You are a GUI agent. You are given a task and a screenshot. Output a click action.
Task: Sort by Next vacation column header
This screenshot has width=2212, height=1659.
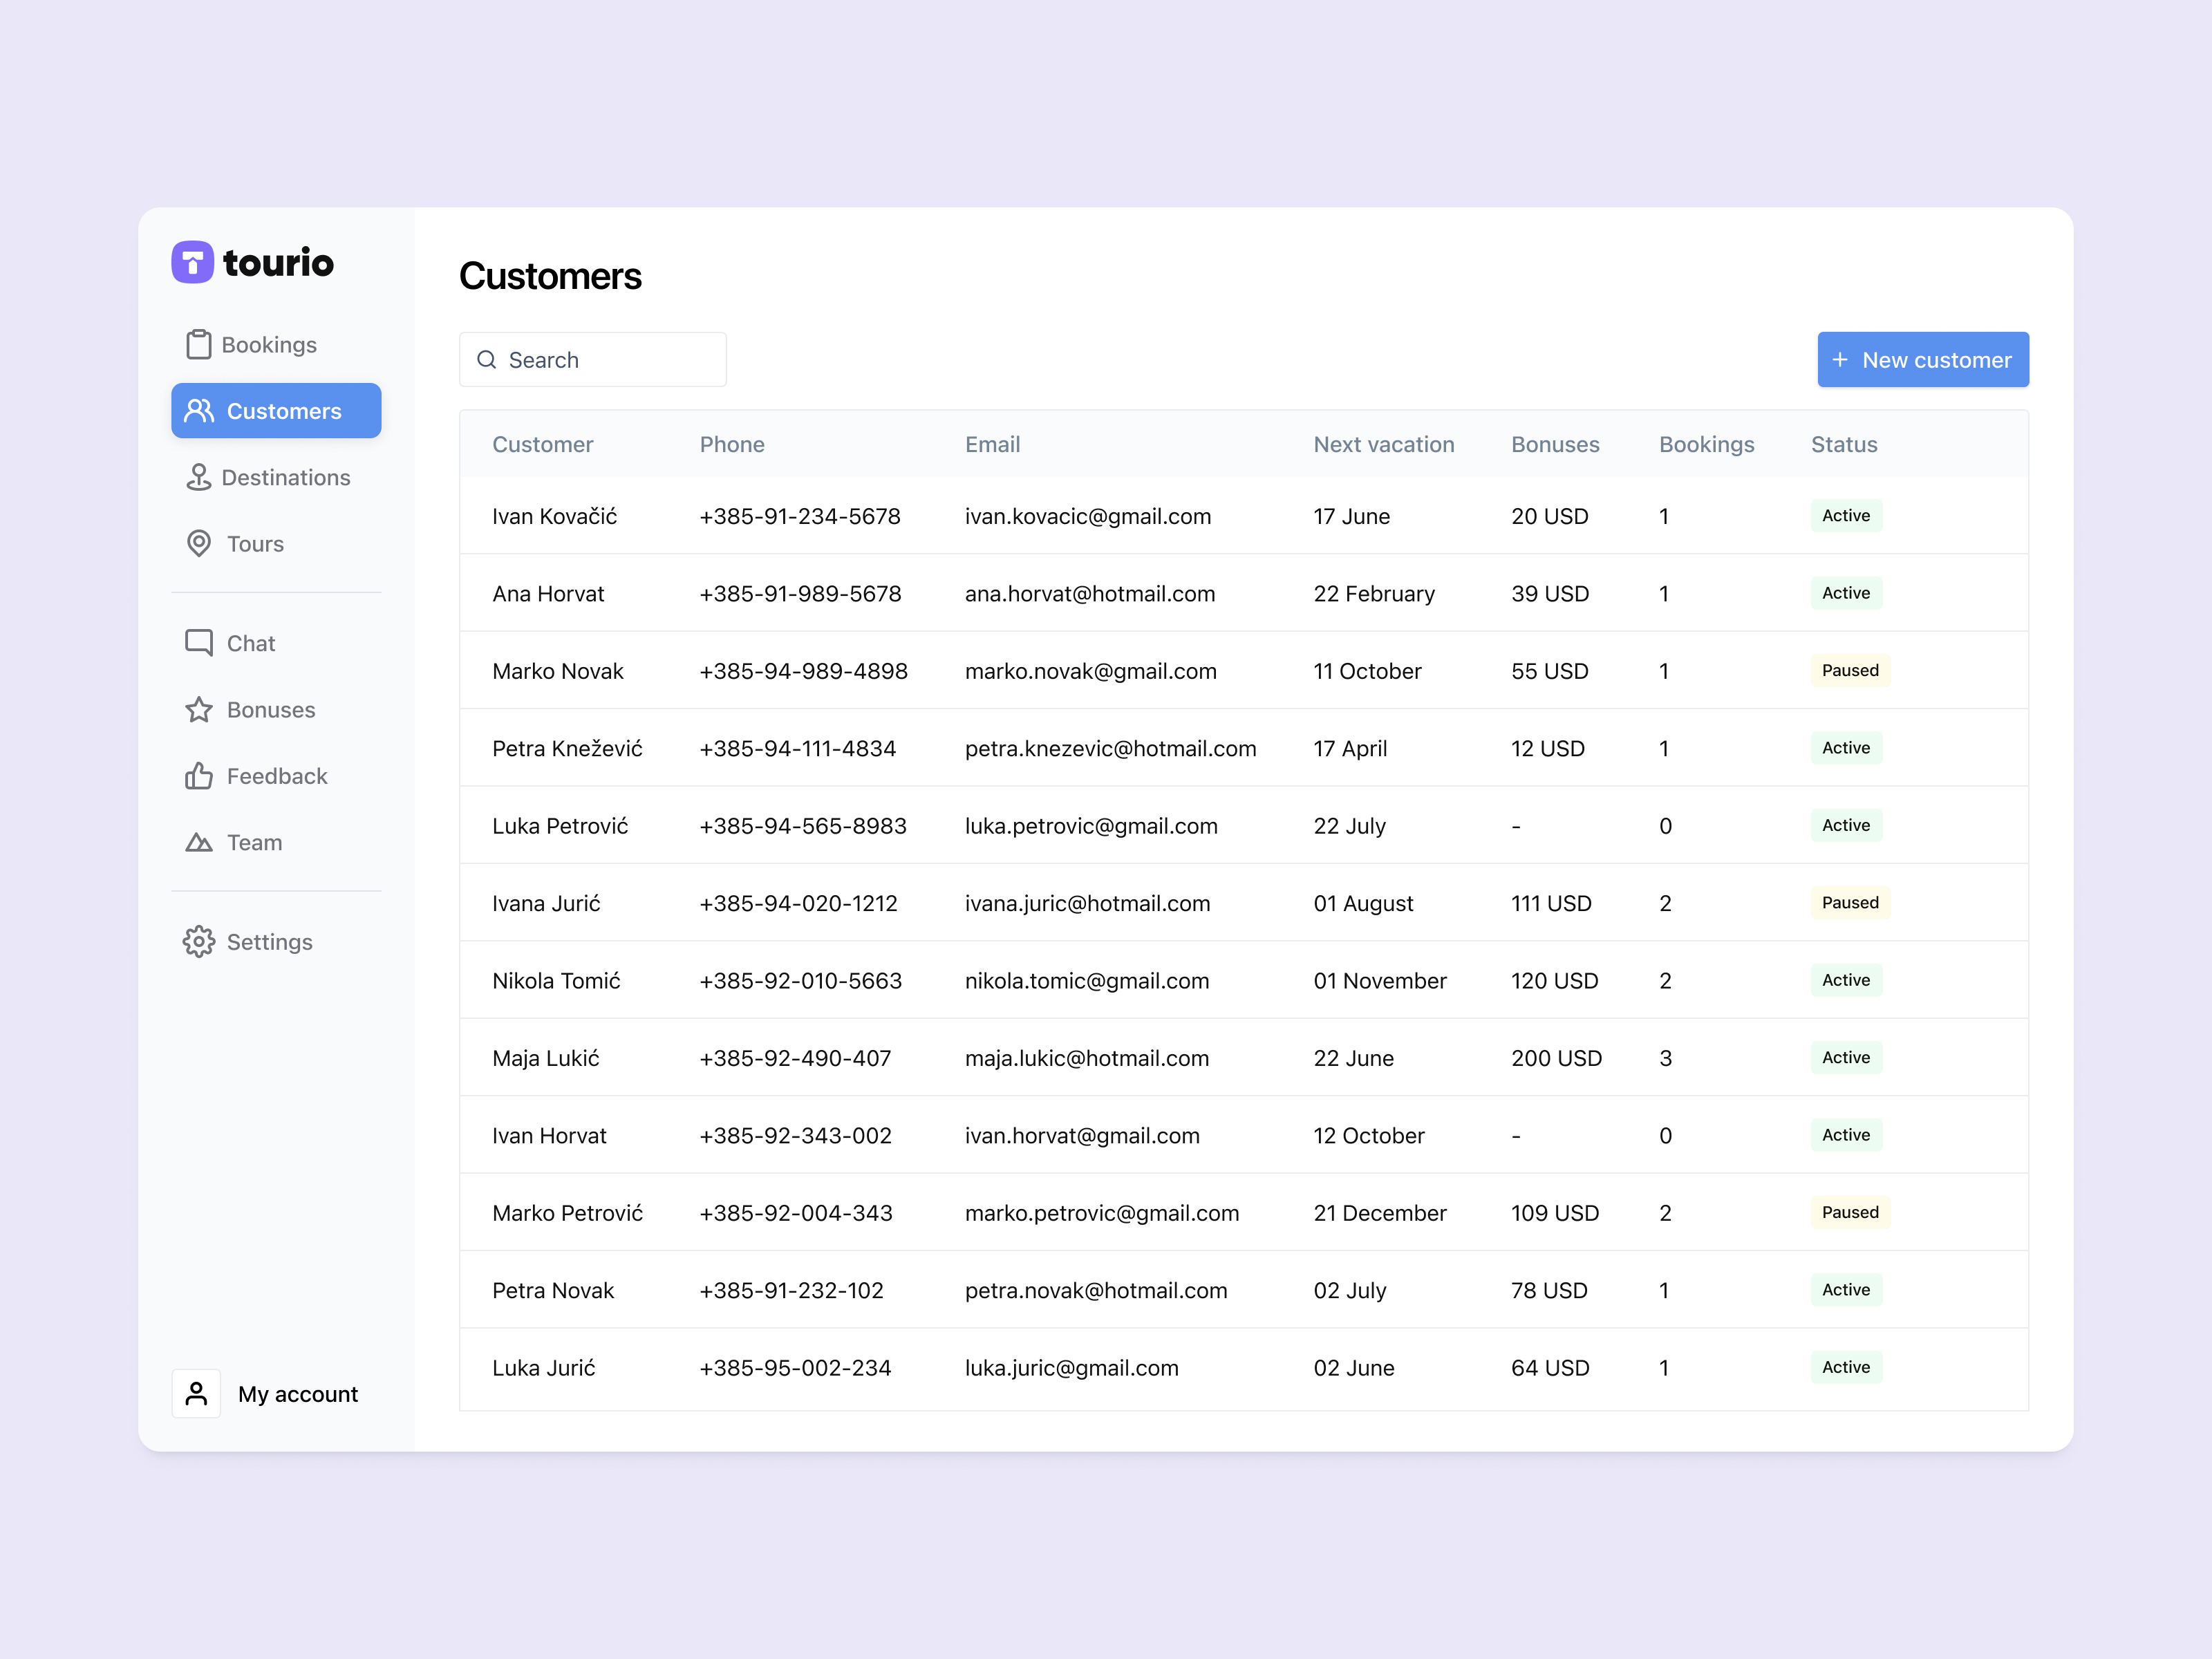click(1383, 444)
